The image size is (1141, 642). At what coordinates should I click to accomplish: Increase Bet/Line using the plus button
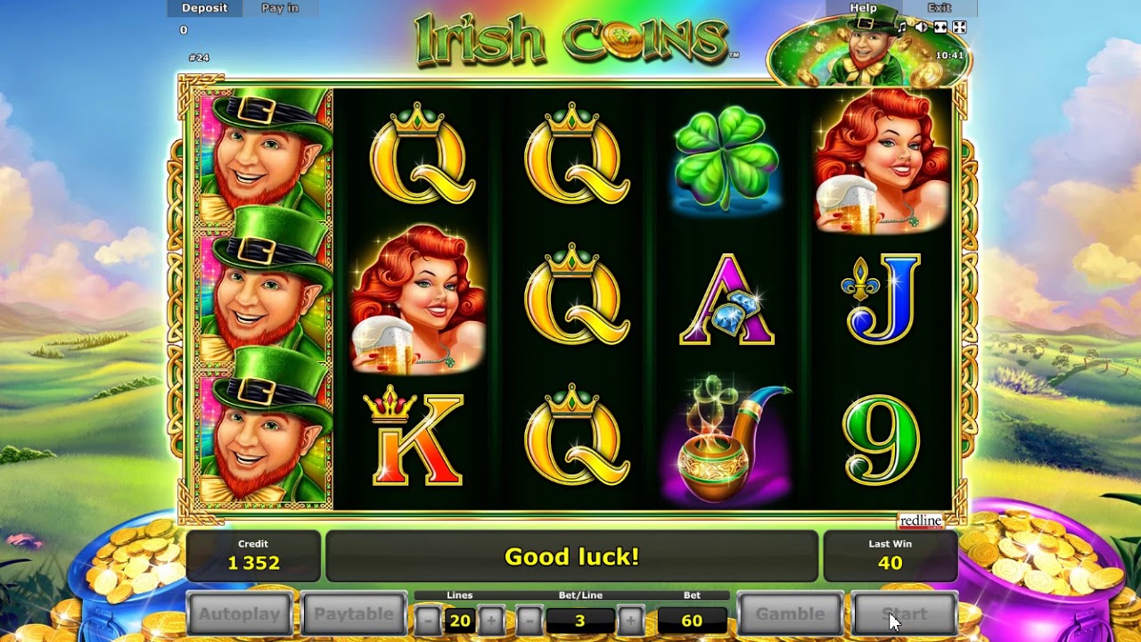coord(630,619)
